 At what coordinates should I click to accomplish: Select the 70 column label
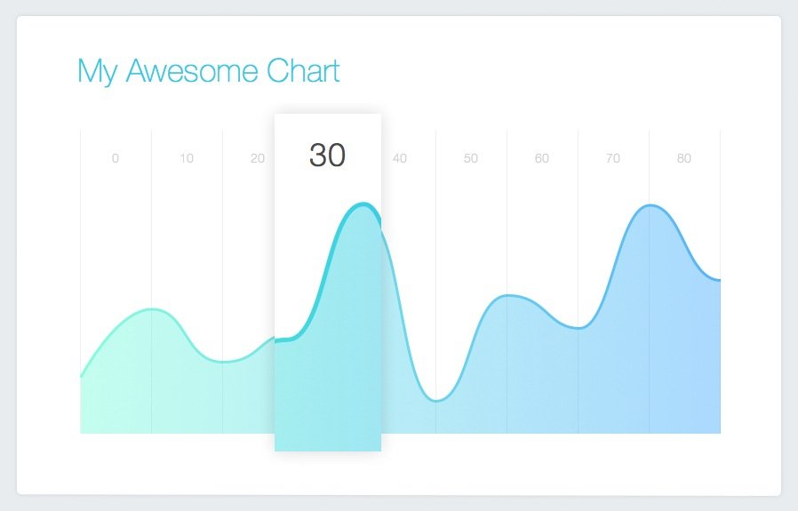pyautogui.click(x=613, y=158)
